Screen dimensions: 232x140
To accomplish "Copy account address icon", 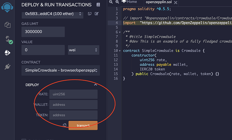I will [90, 14].
